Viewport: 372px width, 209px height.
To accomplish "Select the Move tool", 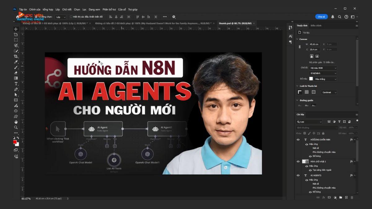I will point(16,29).
